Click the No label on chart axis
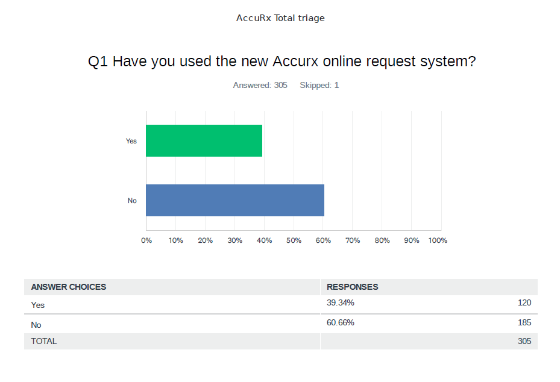Viewport: 560px width, 382px height. coord(132,201)
